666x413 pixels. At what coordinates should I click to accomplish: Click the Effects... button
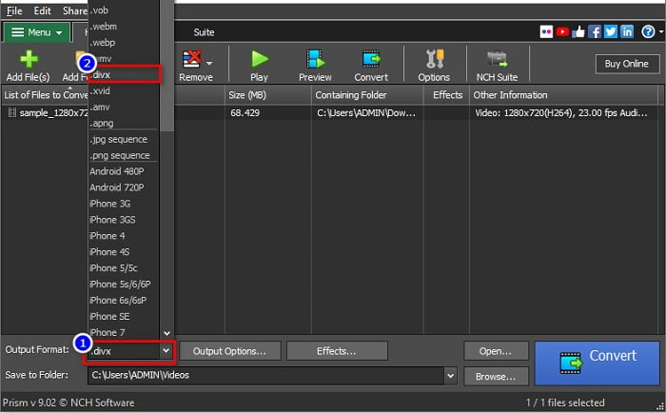pyautogui.click(x=337, y=351)
